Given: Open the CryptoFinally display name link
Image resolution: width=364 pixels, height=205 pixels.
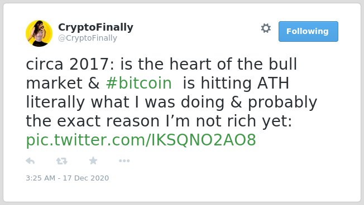Looking at the screenshot, I should tap(95, 27).
